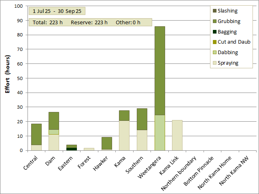This screenshot has width=259, height=194.
Task: Click the Forest Spraying bar
Action: (89, 149)
